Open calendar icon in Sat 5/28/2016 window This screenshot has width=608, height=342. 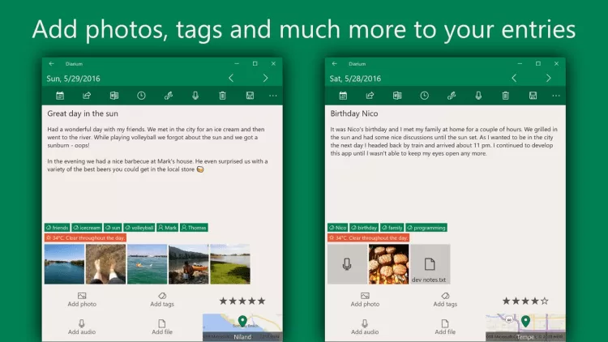coord(343,96)
